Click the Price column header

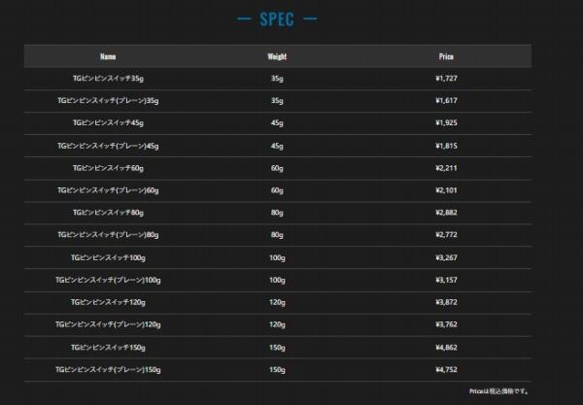tap(446, 56)
